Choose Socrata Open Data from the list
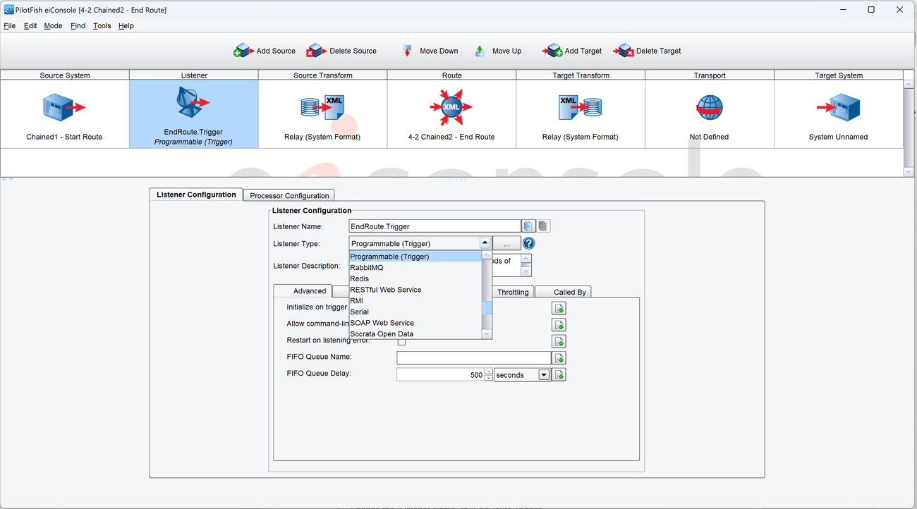Viewport: 917px width, 509px height. (x=415, y=334)
